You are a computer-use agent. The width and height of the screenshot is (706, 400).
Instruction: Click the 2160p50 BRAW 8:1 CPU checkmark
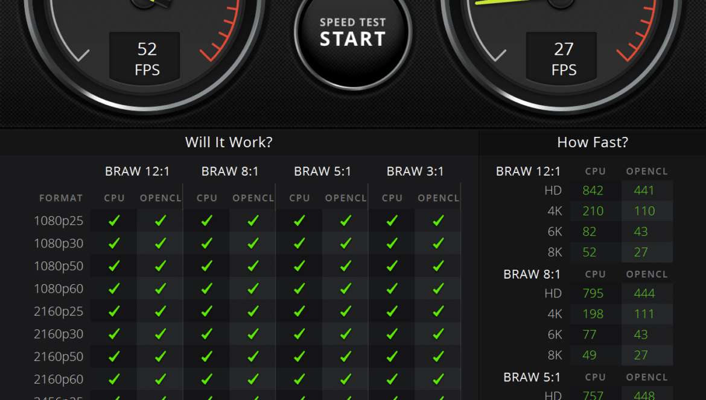pyautogui.click(x=206, y=357)
